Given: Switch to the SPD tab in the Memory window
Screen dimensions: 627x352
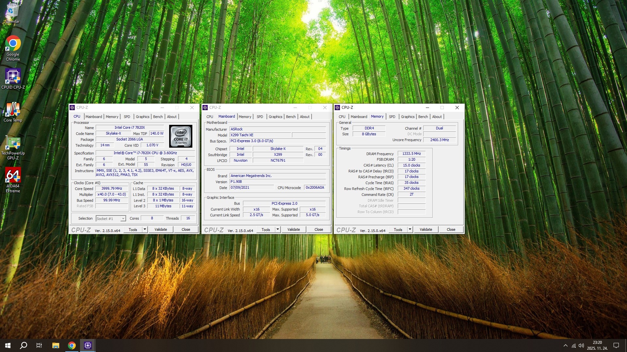Looking at the screenshot, I should (x=392, y=117).
